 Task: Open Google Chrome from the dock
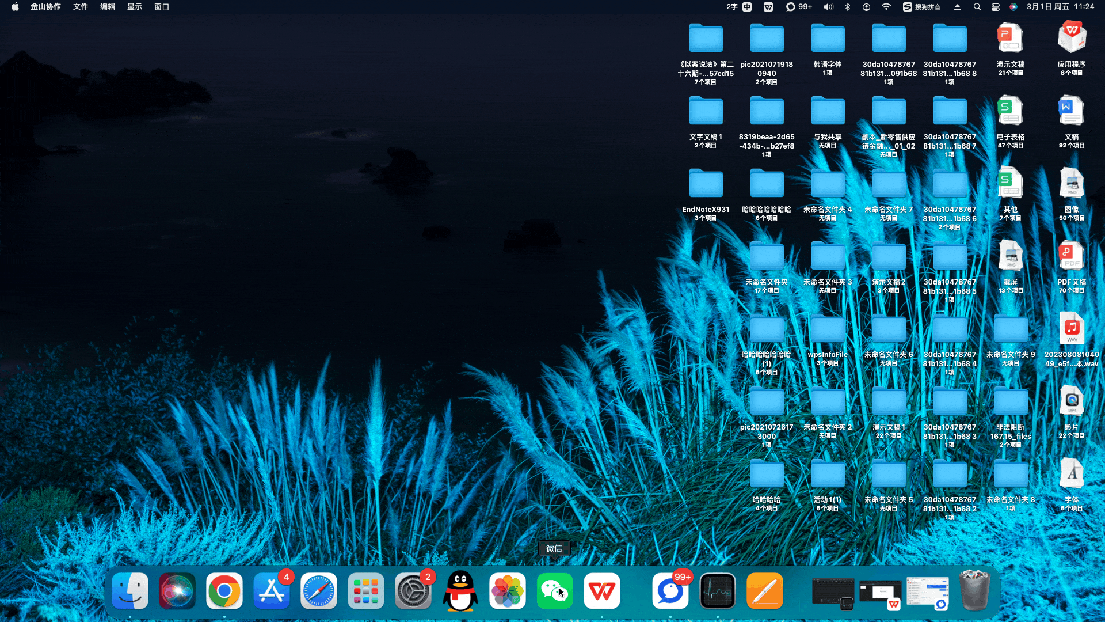point(224,591)
